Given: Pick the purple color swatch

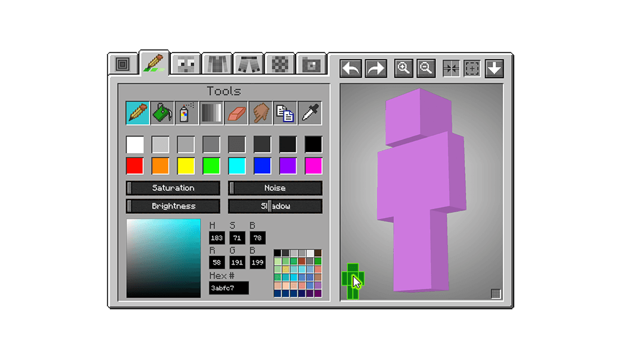Looking at the screenshot, I should (288, 166).
